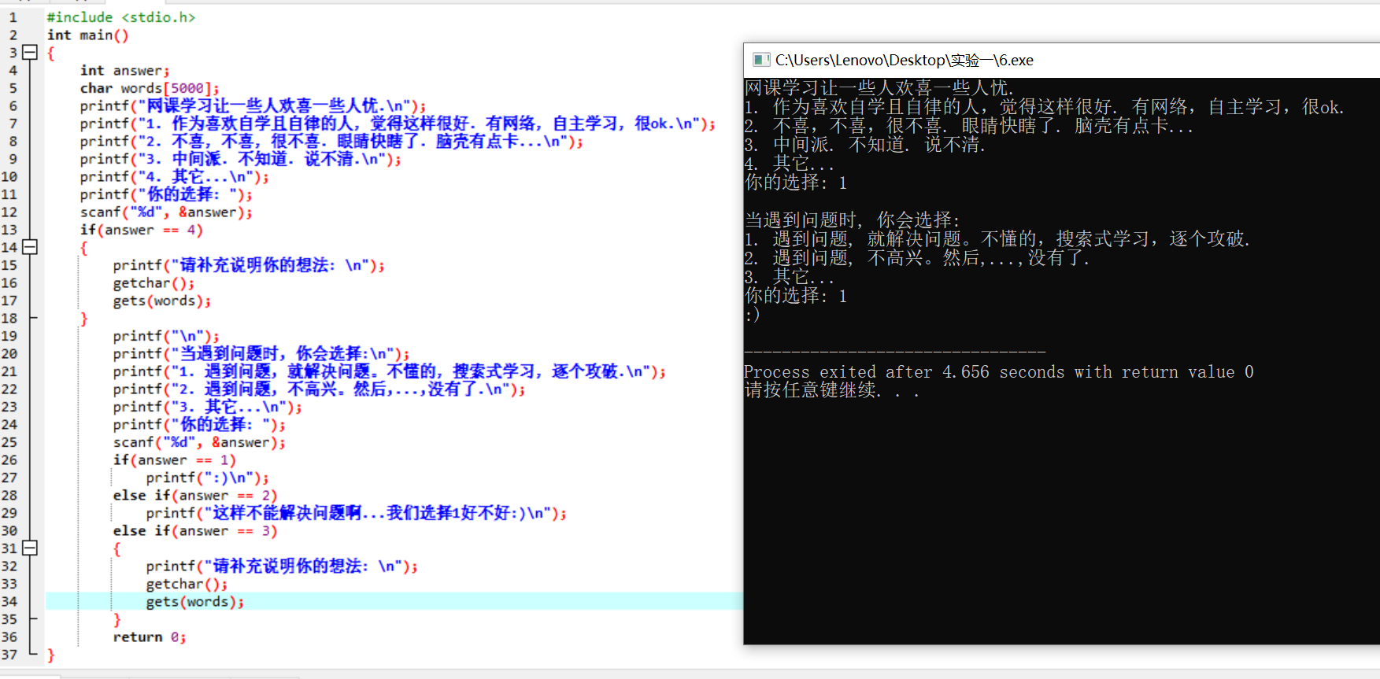Click the char words[5000]; line
This screenshot has width=1380, height=679.
point(150,88)
